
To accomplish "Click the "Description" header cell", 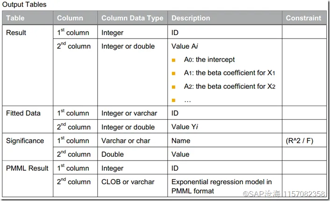I will [191, 18].
